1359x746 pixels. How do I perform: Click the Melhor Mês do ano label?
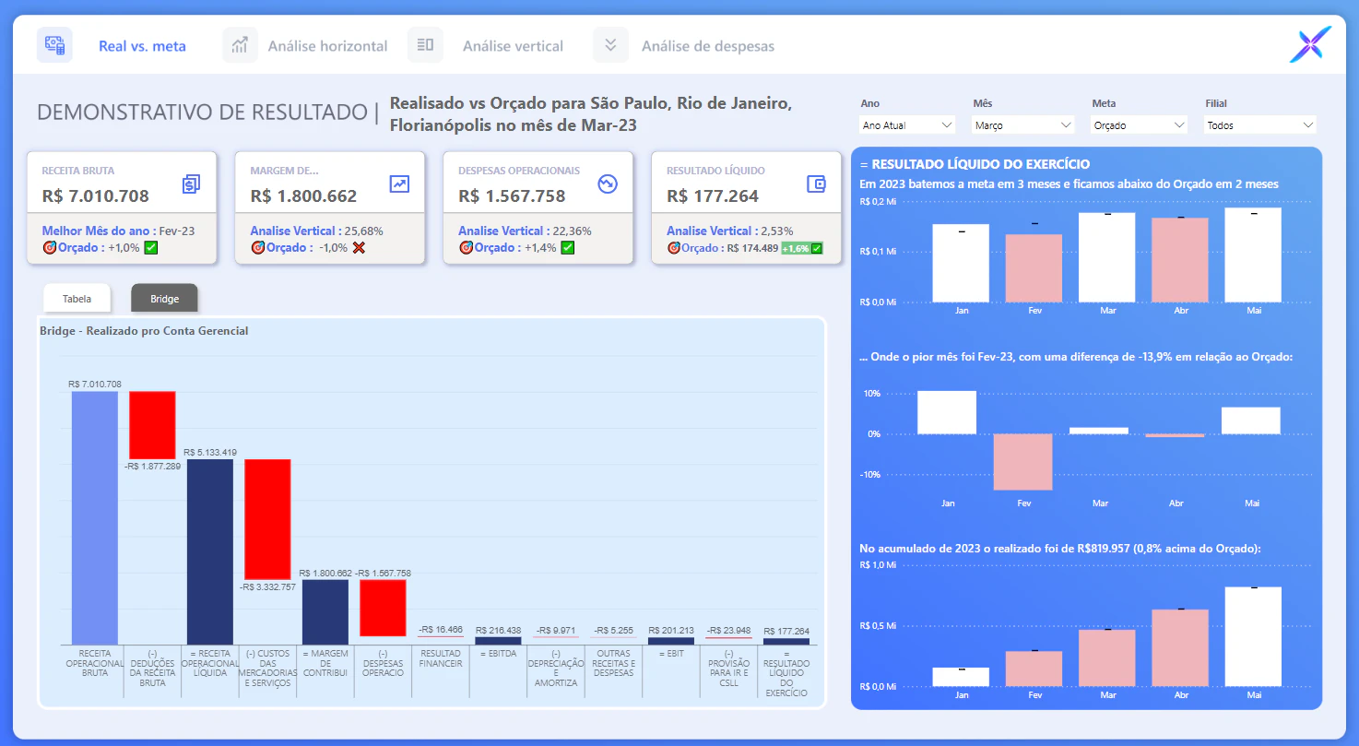pyautogui.click(x=98, y=231)
